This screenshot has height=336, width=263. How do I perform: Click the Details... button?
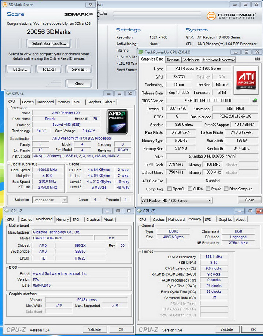[x=20, y=69]
